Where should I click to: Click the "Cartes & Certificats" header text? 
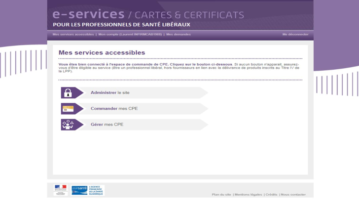(x=189, y=15)
